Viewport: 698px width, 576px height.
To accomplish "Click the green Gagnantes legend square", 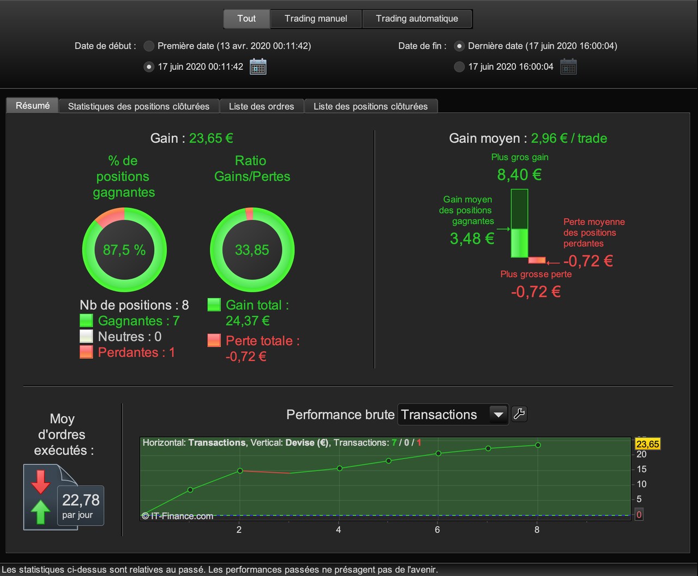I will 86,320.
